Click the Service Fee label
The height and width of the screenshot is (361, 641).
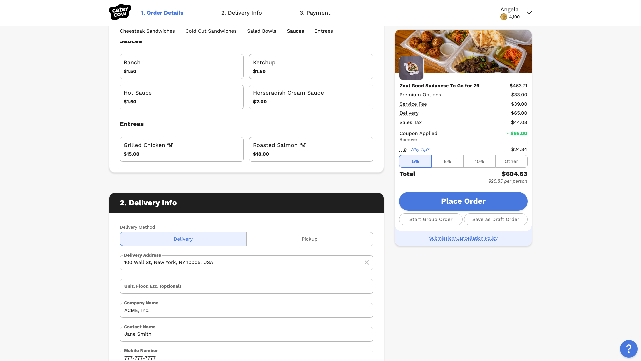(x=413, y=104)
